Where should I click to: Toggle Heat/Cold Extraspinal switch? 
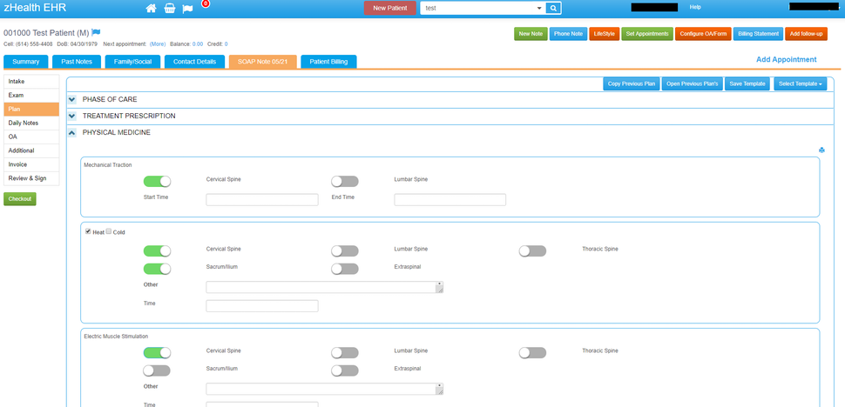[345, 268]
